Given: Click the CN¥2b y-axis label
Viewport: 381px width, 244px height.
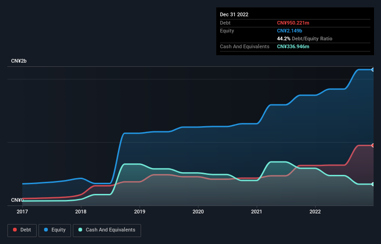Looking at the screenshot, I should (19, 61).
